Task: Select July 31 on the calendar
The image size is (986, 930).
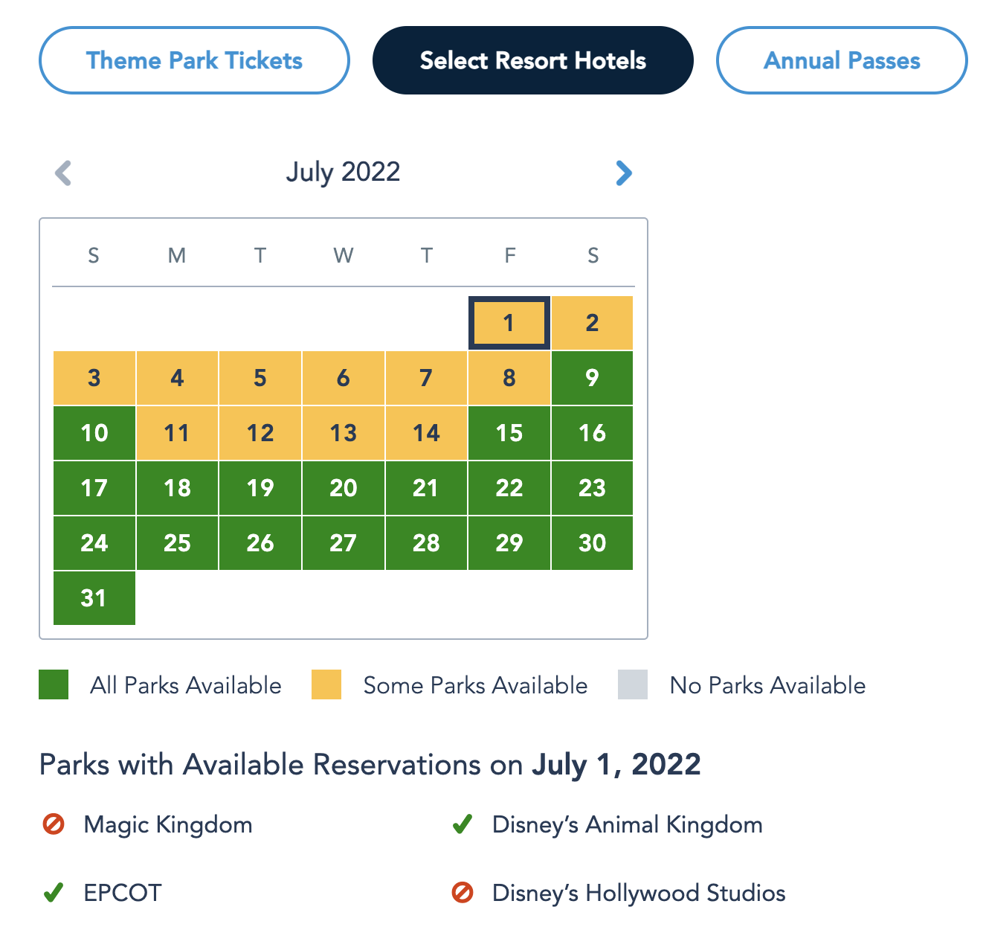Action: [x=94, y=598]
